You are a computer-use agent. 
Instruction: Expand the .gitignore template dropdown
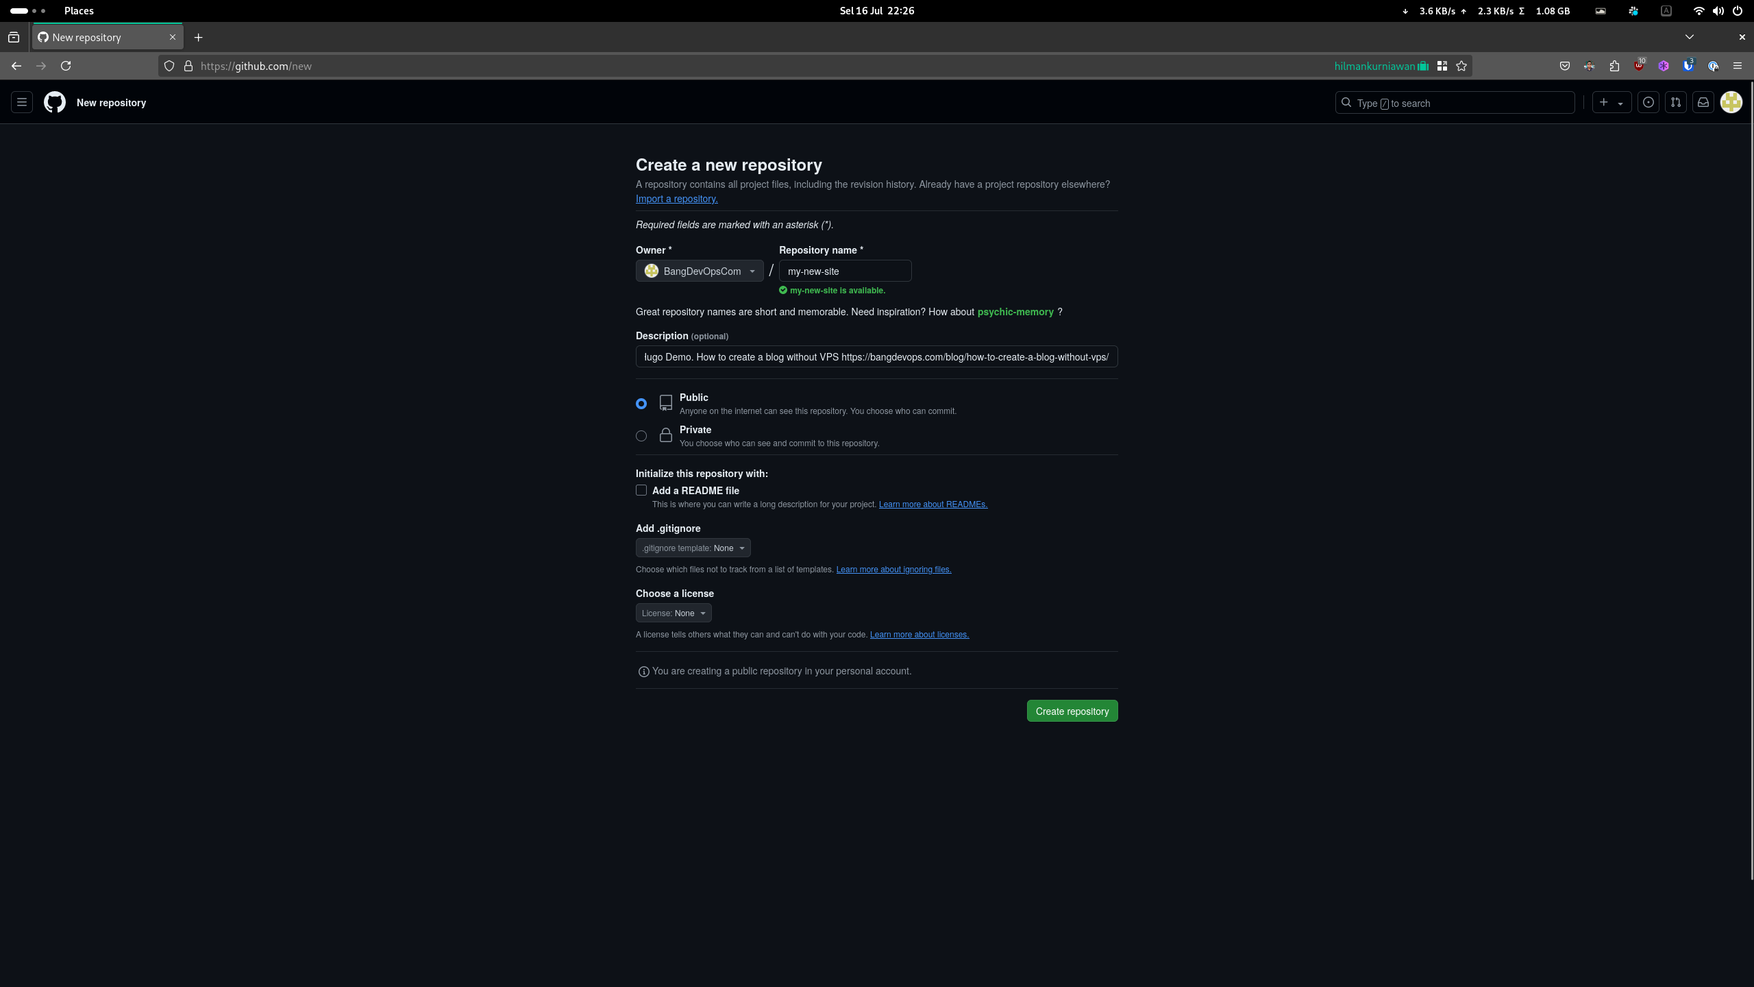[693, 548]
